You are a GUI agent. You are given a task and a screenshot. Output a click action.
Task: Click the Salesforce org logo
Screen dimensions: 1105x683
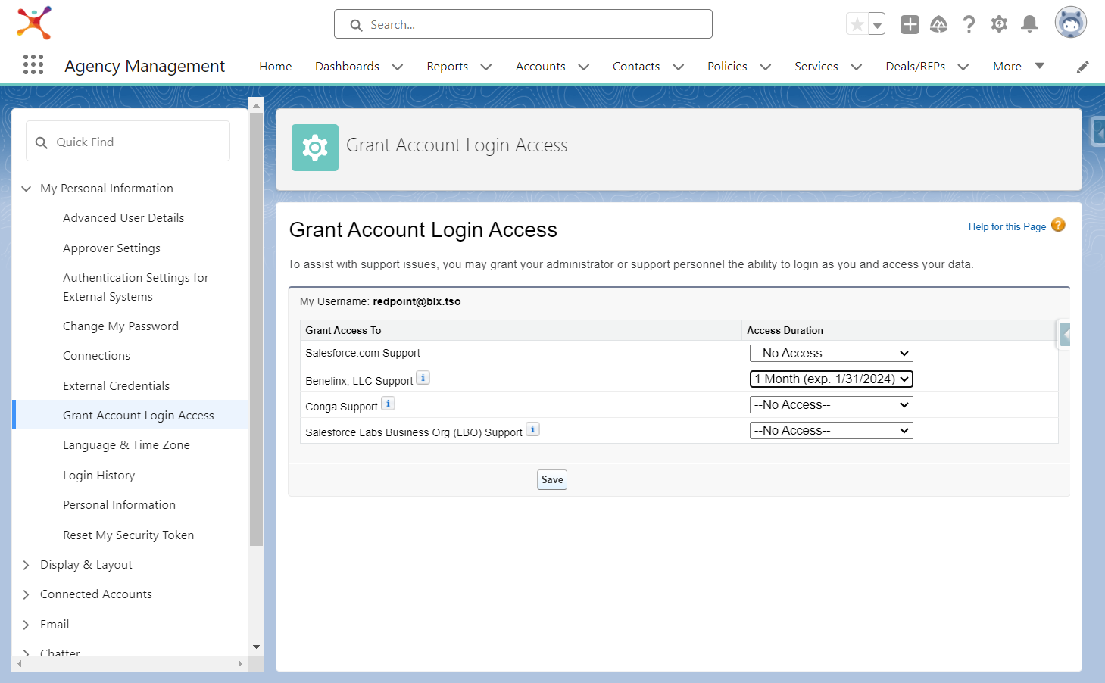pyautogui.click(x=34, y=23)
